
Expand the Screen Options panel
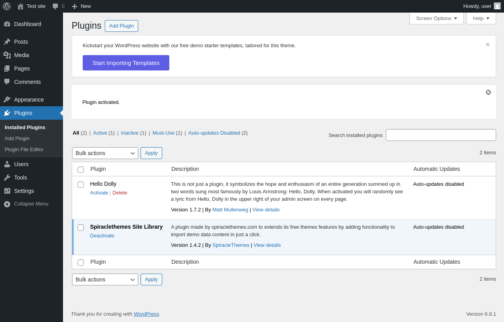[436, 18]
